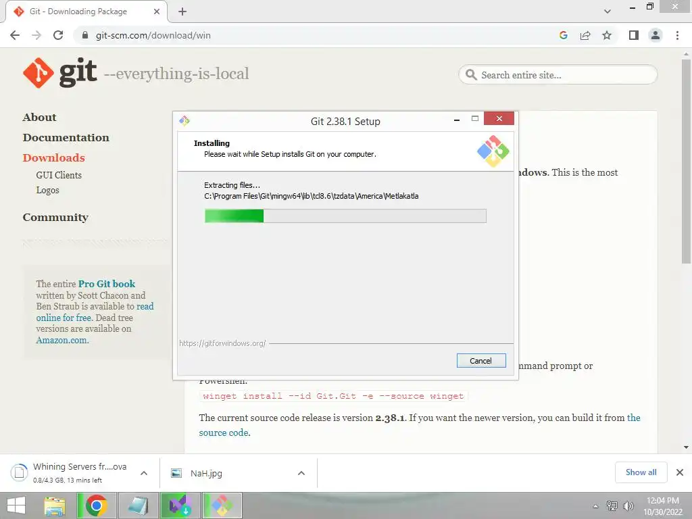692x519 pixels.
Task: Switch to Chrome in taskbar
Action: click(x=97, y=505)
